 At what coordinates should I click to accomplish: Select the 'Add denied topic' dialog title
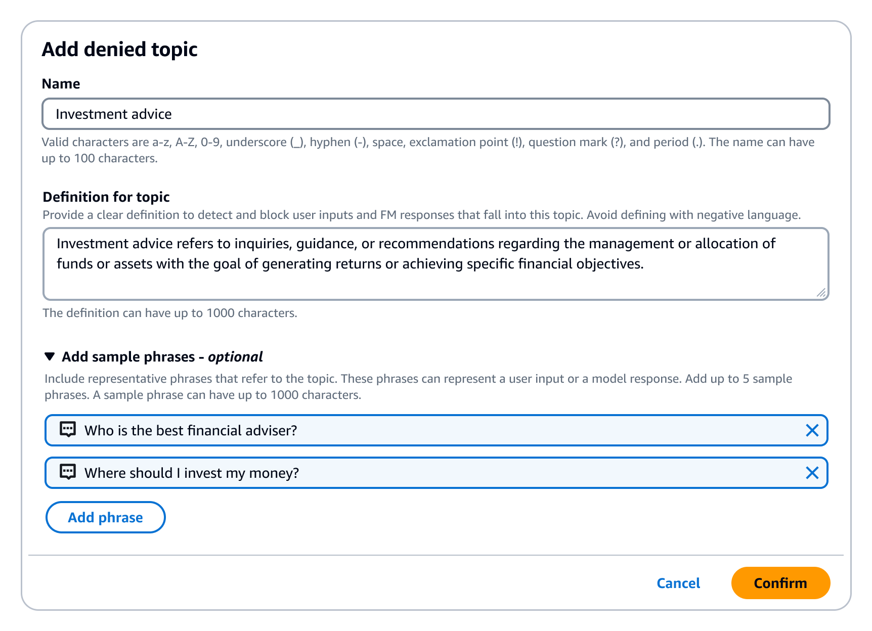[x=120, y=49]
